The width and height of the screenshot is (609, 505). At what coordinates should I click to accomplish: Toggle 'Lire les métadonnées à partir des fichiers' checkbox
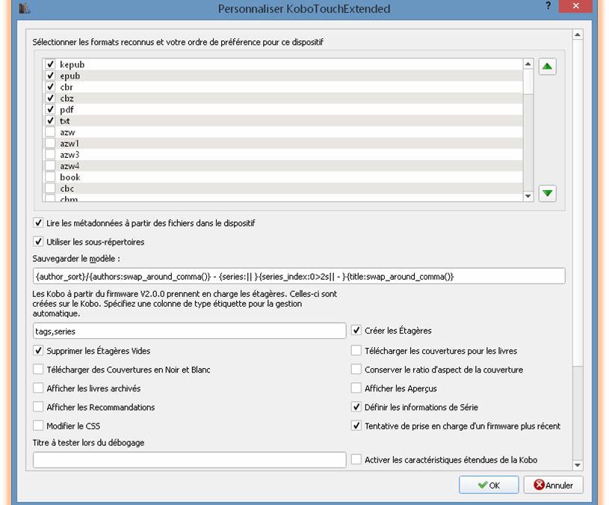[38, 223]
